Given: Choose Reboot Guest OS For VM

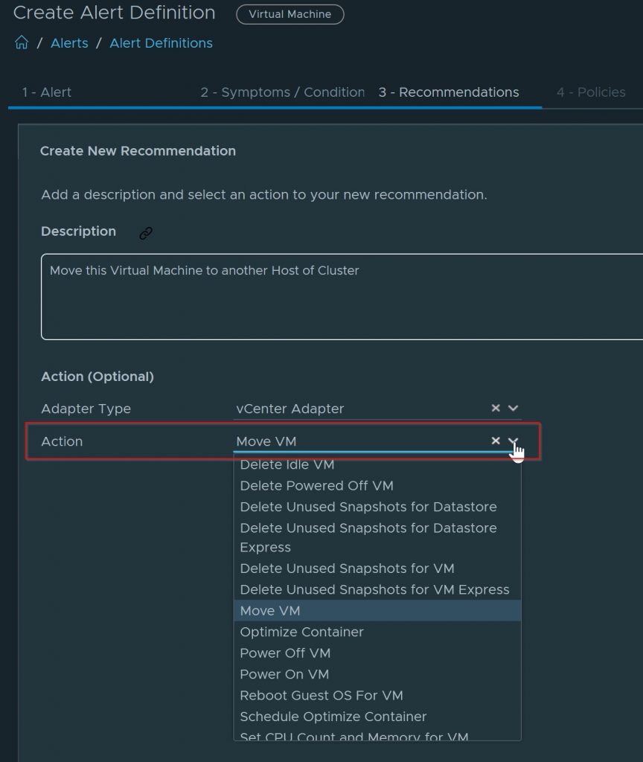Looking at the screenshot, I should [321, 696].
